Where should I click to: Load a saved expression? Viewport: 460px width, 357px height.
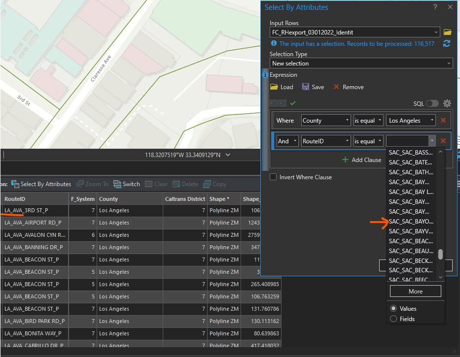(282, 87)
